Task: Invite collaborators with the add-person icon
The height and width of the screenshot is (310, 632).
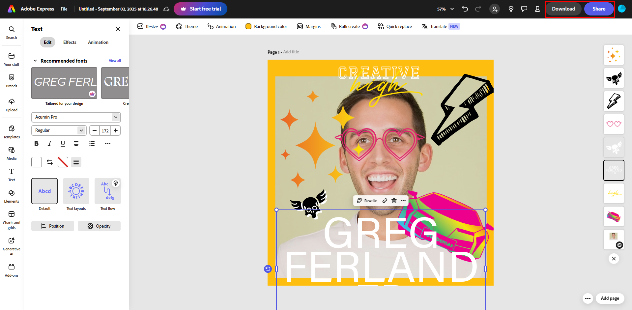Action: pyautogui.click(x=495, y=9)
